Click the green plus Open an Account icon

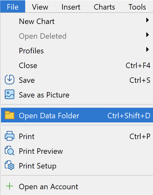click(10, 186)
